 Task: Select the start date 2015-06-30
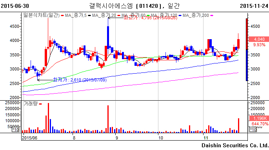15,6
